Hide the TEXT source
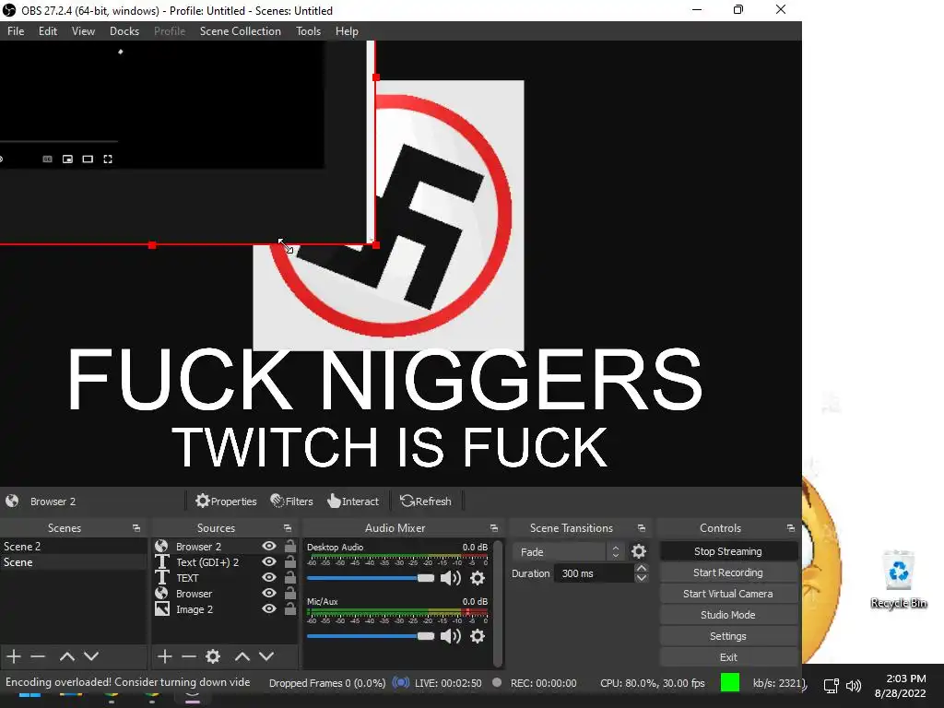Viewport: 944px width, 708px height. coord(269,577)
